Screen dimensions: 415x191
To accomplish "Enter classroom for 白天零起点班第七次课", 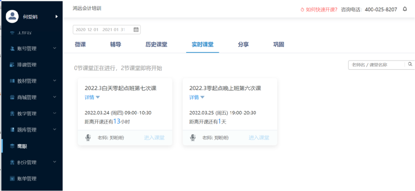I will (154, 138).
